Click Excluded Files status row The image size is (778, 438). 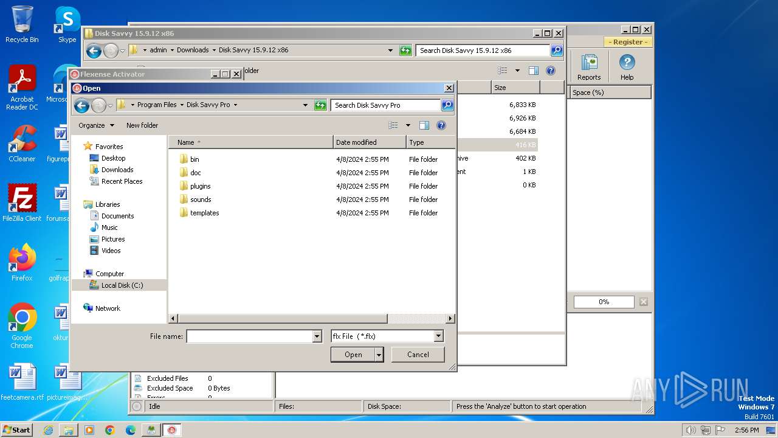[x=179, y=378]
